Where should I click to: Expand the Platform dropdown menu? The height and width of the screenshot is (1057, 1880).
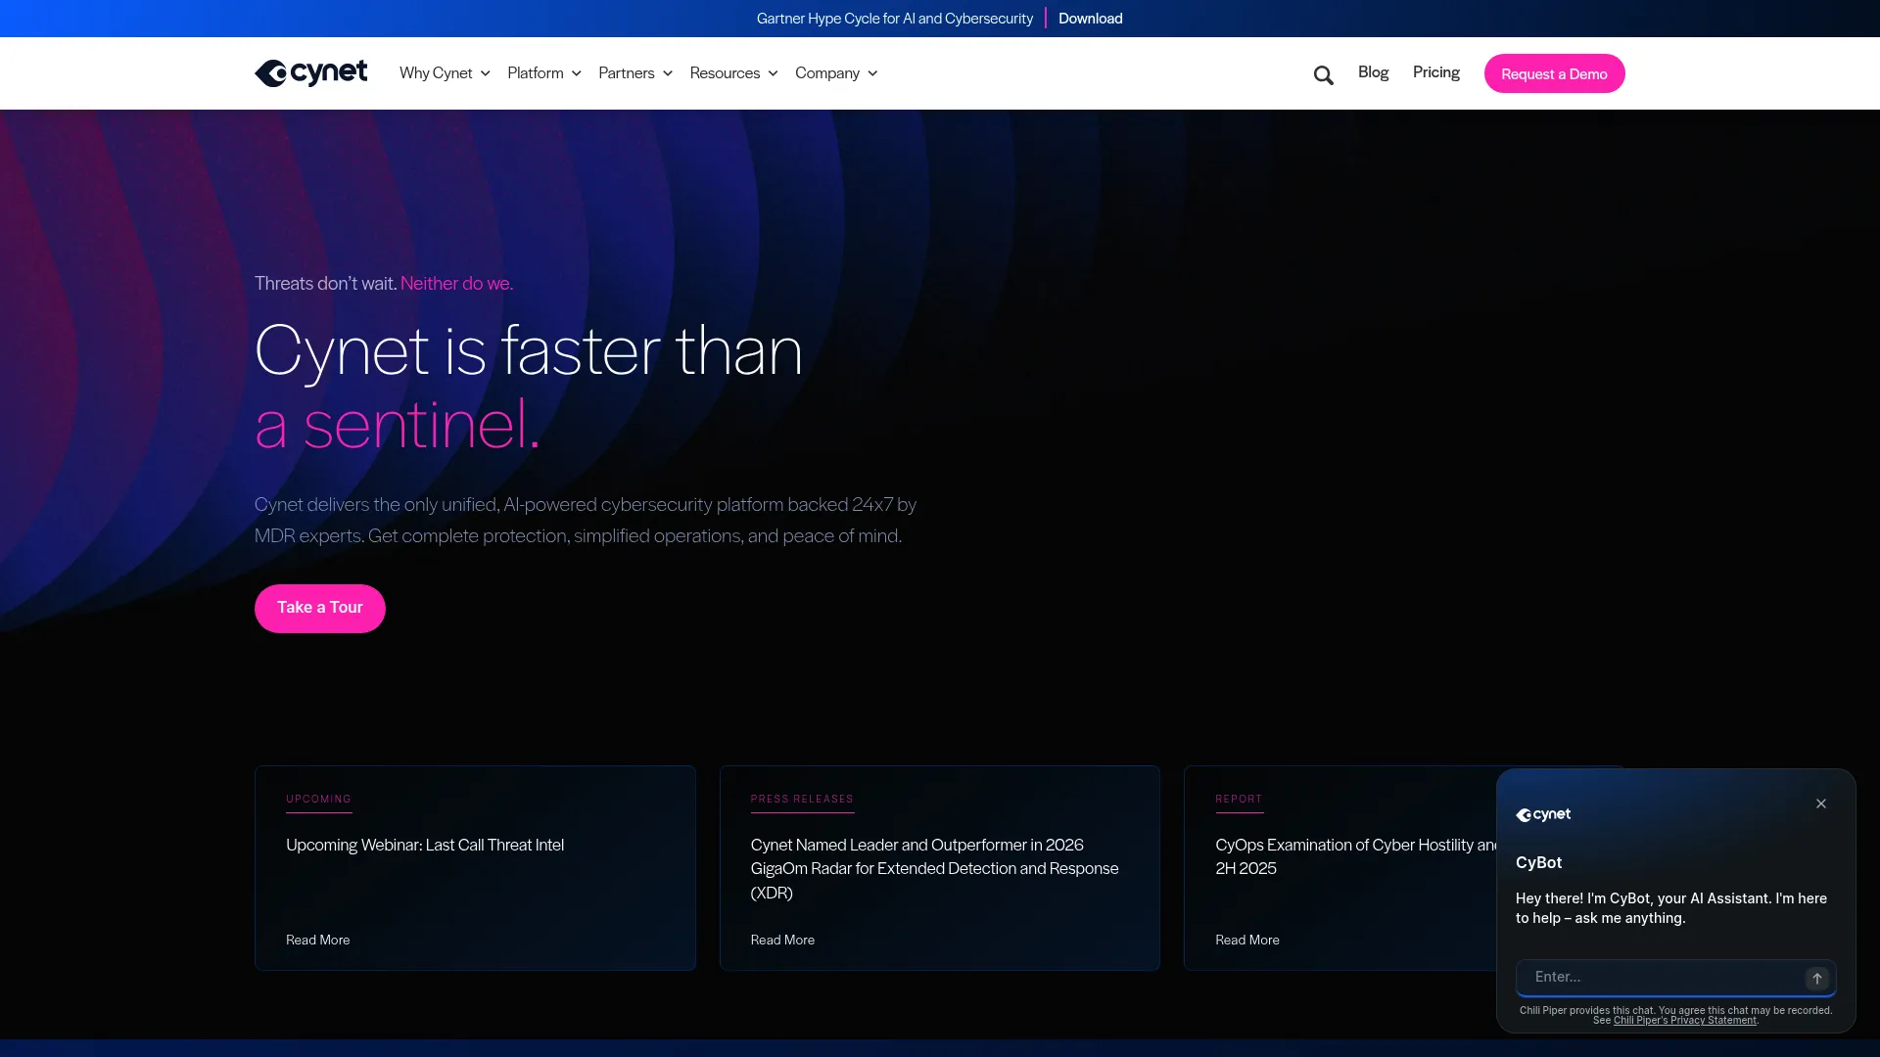tap(544, 73)
